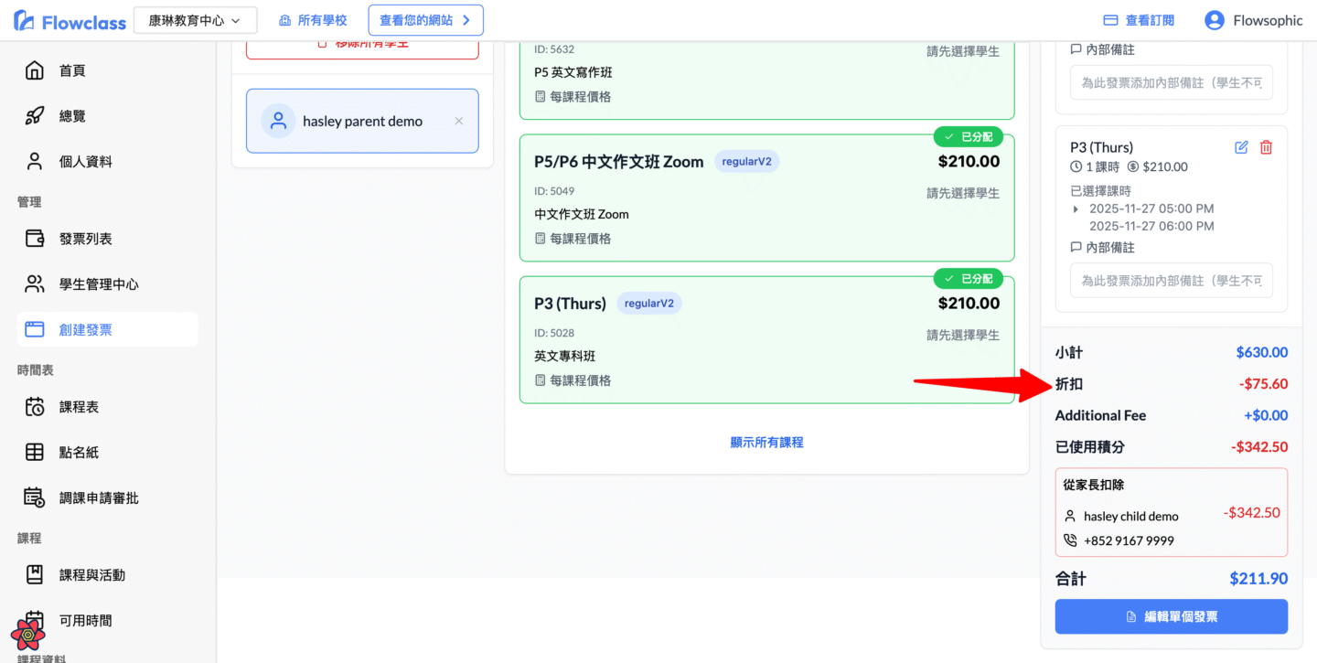The height and width of the screenshot is (663, 1317).
Task: Click 查看您的網站 button with chevron
Action: tap(425, 20)
